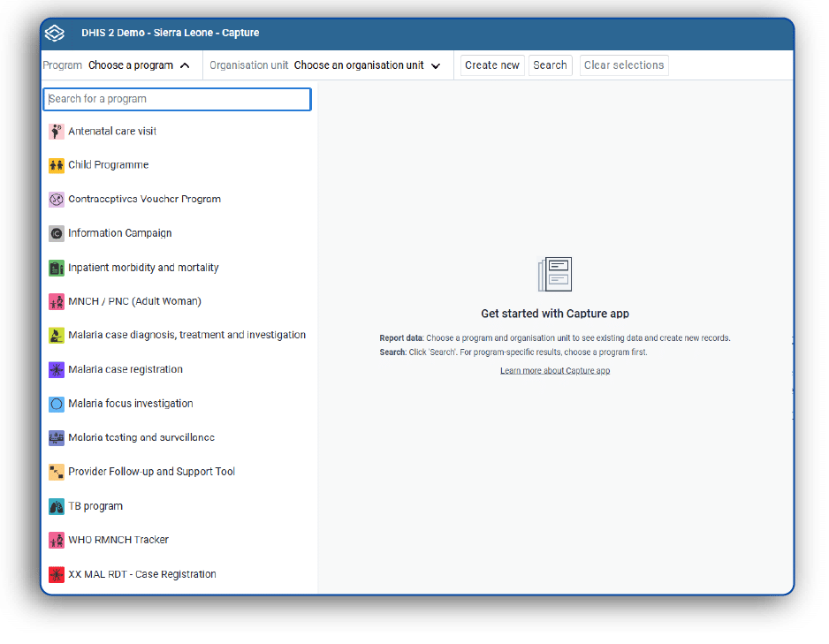The image size is (829, 644).
Task: Click the Antenatal care visit program icon
Action: pos(57,131)
